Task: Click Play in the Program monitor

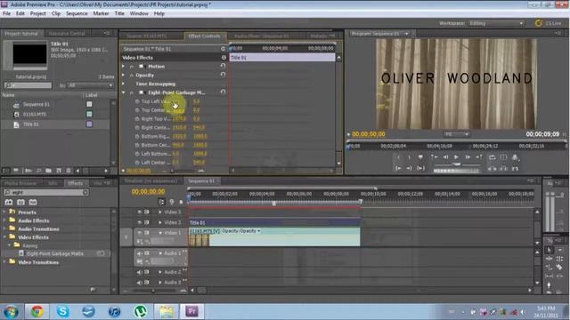Action: (x=456, y=157)
